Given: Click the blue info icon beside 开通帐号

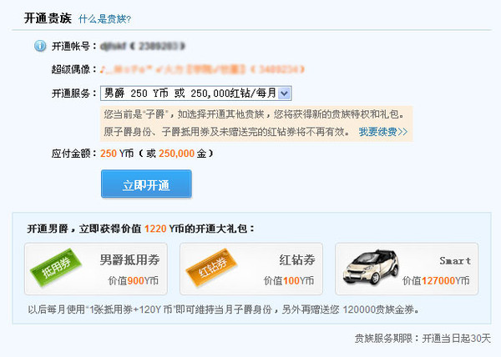Looking at the screenshot, I should [x=39, y=46].
